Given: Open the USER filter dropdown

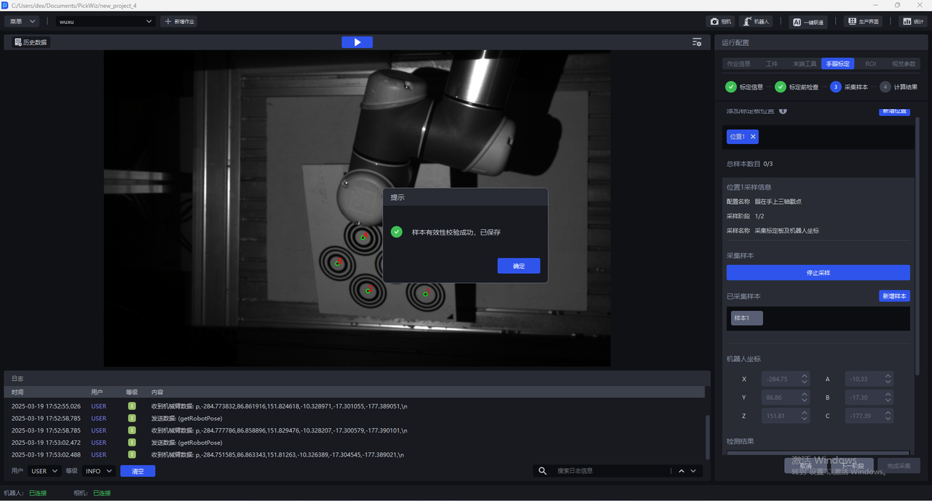Looking at the screenshot, I should tap(44, 471).
